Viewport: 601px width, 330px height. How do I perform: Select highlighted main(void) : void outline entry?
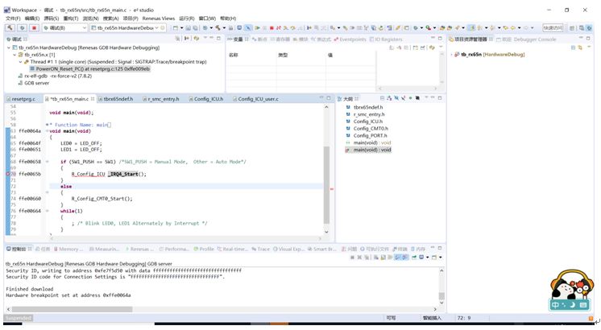point(368,150)
